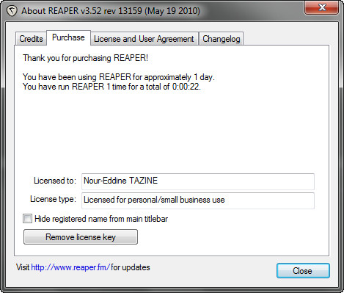Click the 'approximately 1 day' usage line

pos(119,77)
